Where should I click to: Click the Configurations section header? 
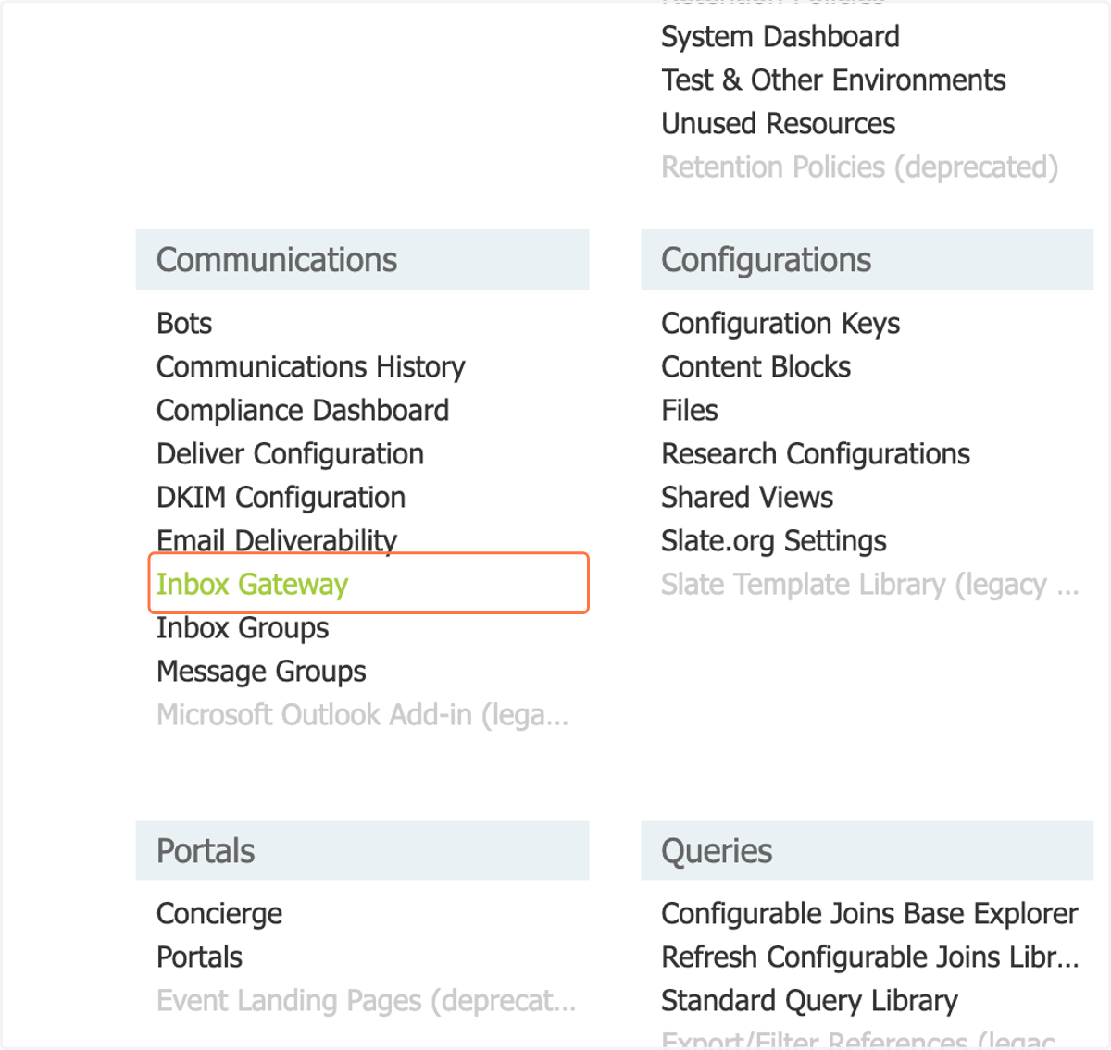(867, 260)
